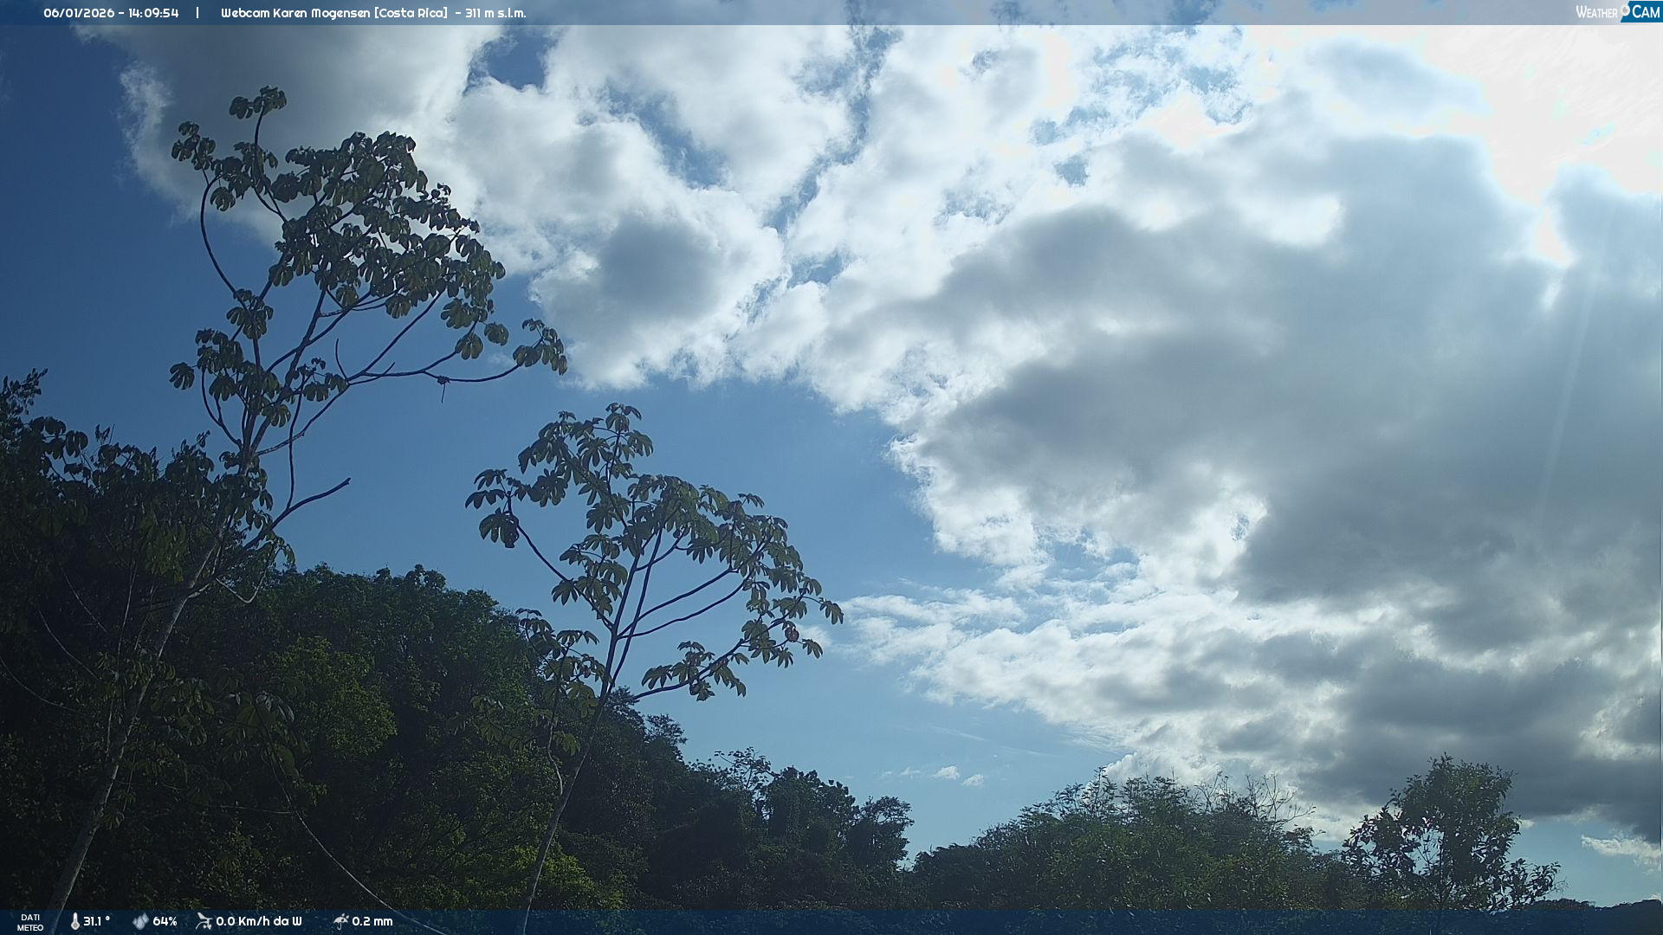The image size is (1663, 935).
Task: Click the humidity water drops icon
Action: click(140, 921)
